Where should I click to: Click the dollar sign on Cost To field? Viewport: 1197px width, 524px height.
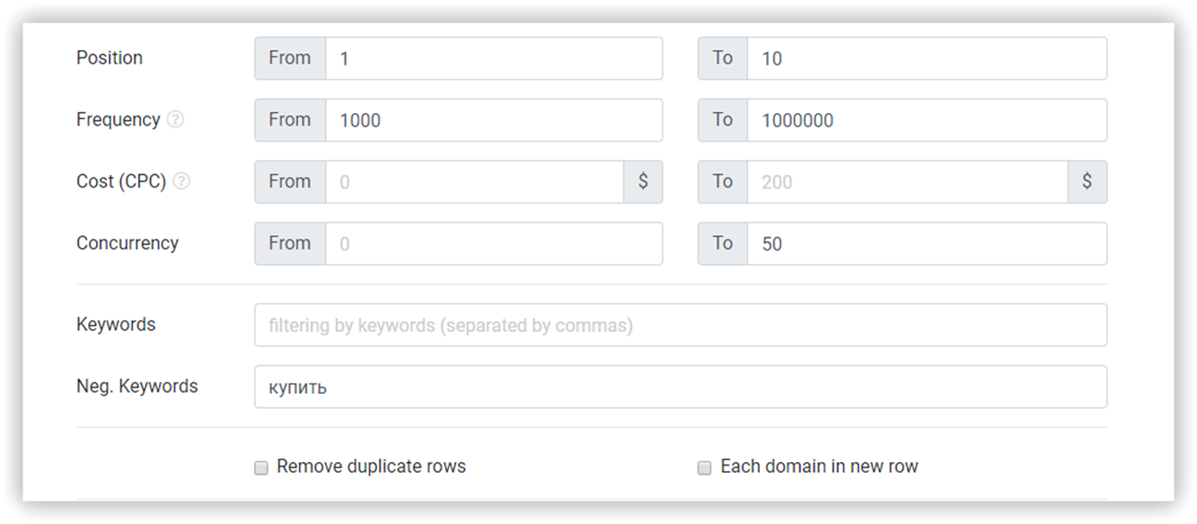1087,181
